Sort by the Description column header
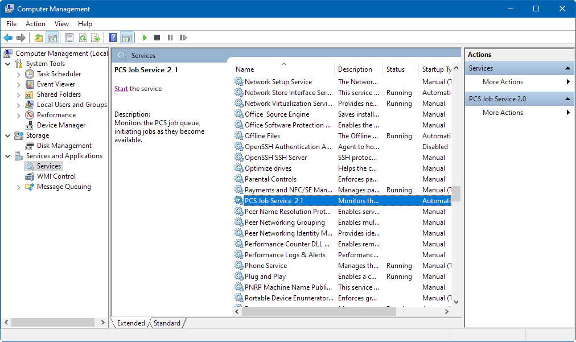Screen dimensions: 576x342 (x=358, y=69)
